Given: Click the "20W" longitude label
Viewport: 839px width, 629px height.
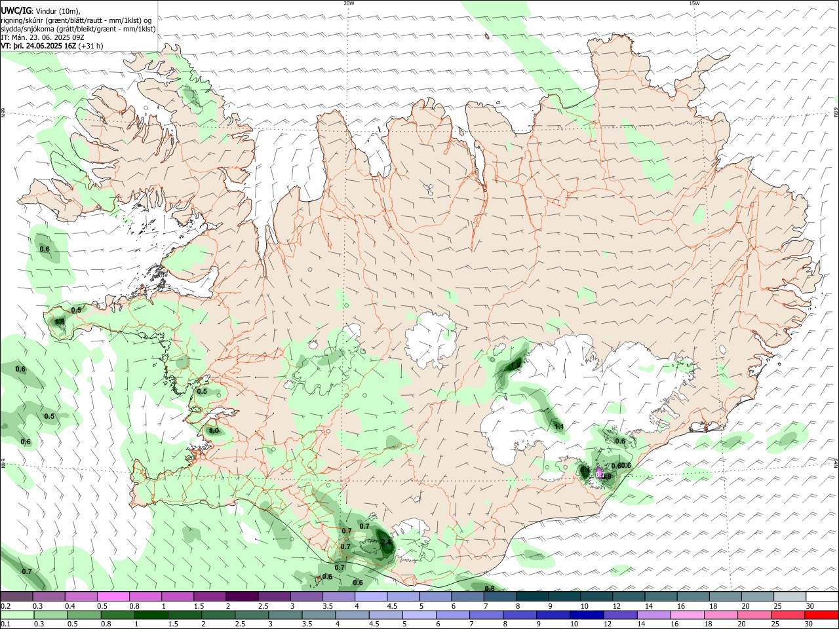Looking at the screenshot, I should click(x=349, y=3).
